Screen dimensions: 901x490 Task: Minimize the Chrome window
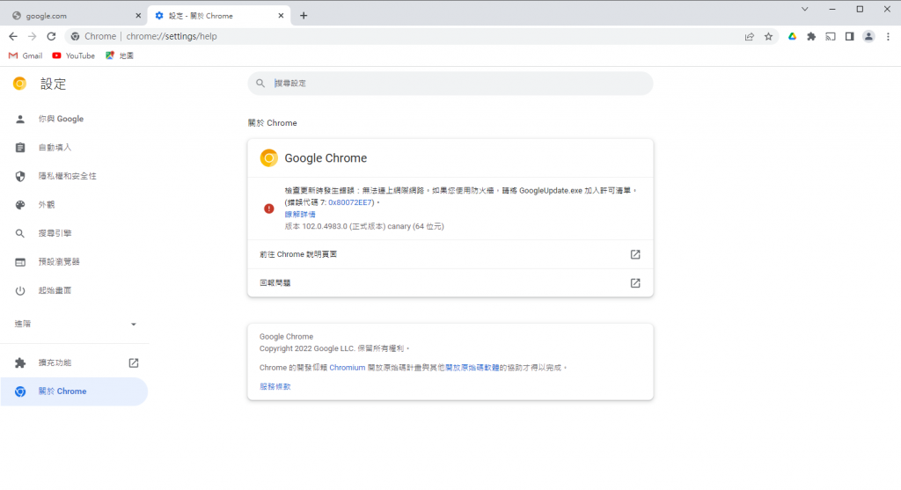[x=832, y=9]
